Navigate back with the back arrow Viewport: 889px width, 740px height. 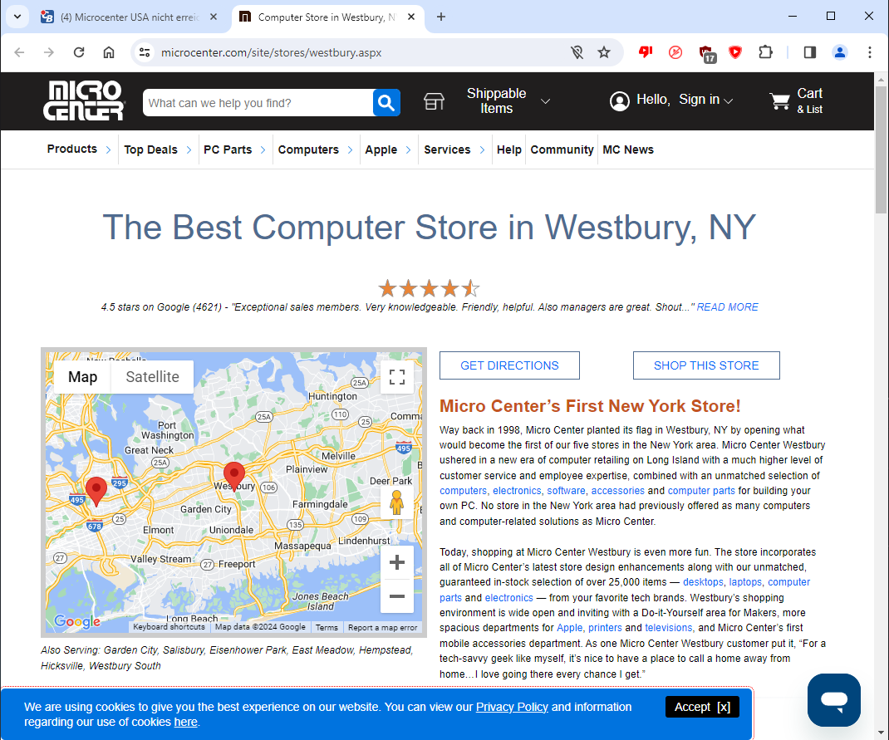click(19, 52)
